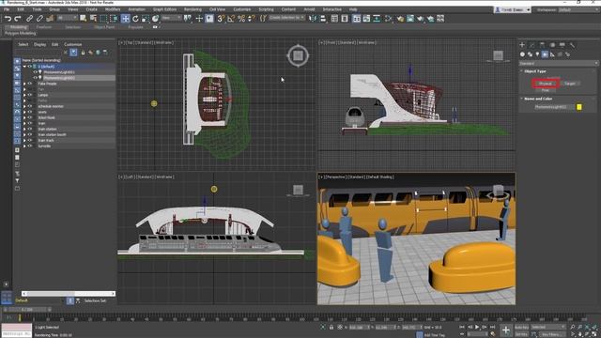Screen dimensions: 601x338
Task: Activate the Unlink Selection tool
Action: [x=39, y=19]
